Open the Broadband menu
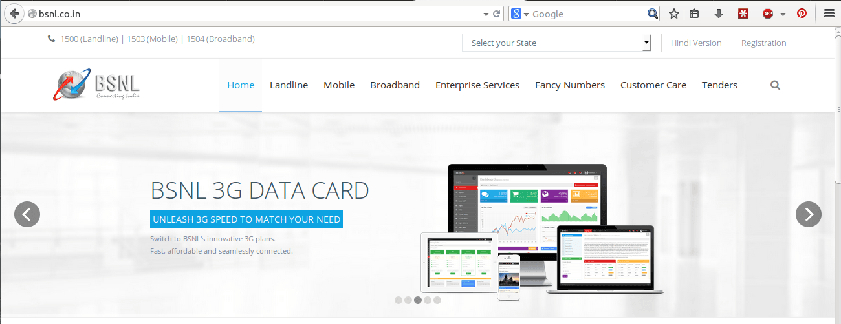841x324 pixels. [395, 85]
